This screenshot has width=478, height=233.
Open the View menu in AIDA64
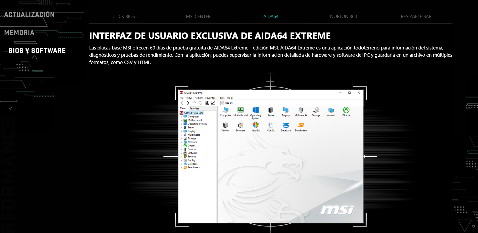pyautogui.click(x=189, y=98)
